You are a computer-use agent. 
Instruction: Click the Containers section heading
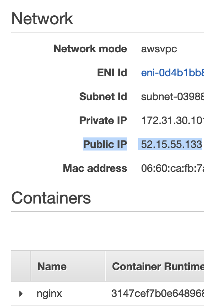(x=51, y=198)
